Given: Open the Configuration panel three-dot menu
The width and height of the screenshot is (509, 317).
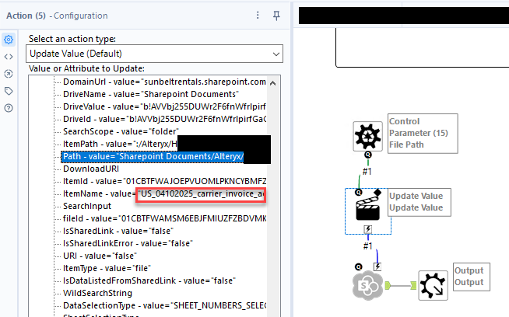Looking at the screenshot, I should (258, 16).
